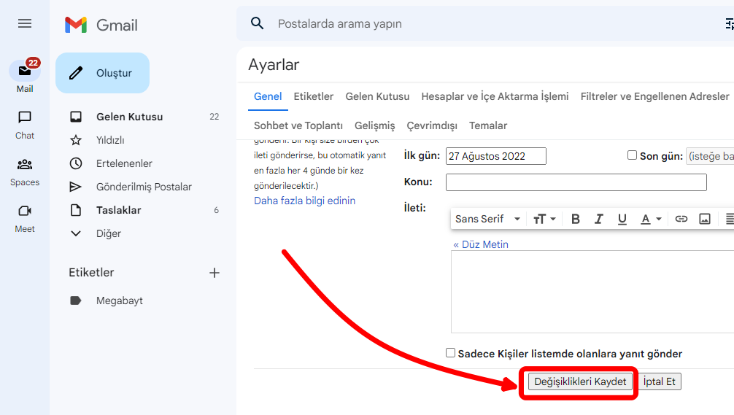Add a new label with plus icon
The image size is (734, 415).
(x=215, y=273)
